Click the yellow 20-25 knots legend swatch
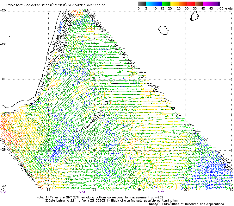 (175, 4)
